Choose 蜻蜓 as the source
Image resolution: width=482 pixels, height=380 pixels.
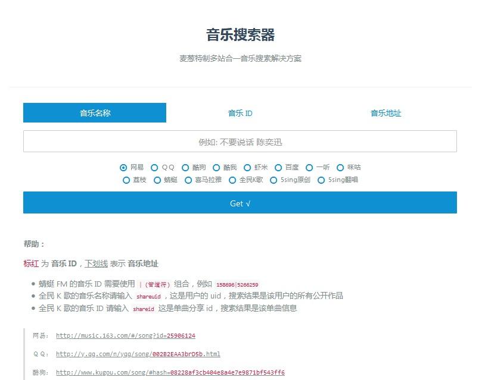(x=157, y=180)
